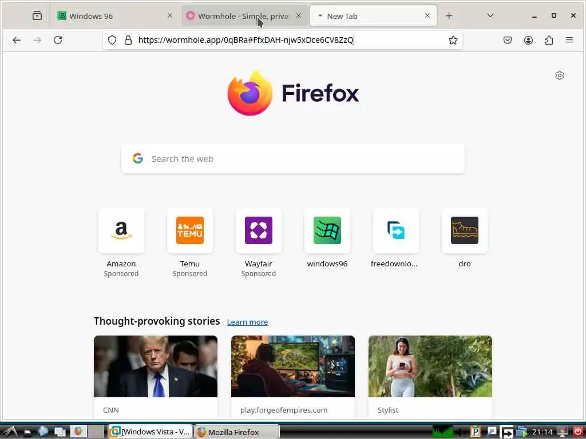Click the network computers tray icon
The width and height of the screenshot is (586, 439).
click(521, 432)
